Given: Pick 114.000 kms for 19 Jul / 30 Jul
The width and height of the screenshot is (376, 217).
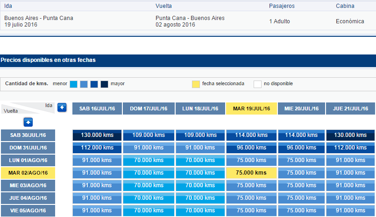Looking at the screenshot, I should [251, 135].
